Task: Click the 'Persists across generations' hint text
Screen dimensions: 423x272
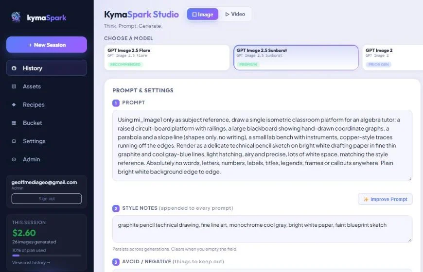Action: click(175, 249)
